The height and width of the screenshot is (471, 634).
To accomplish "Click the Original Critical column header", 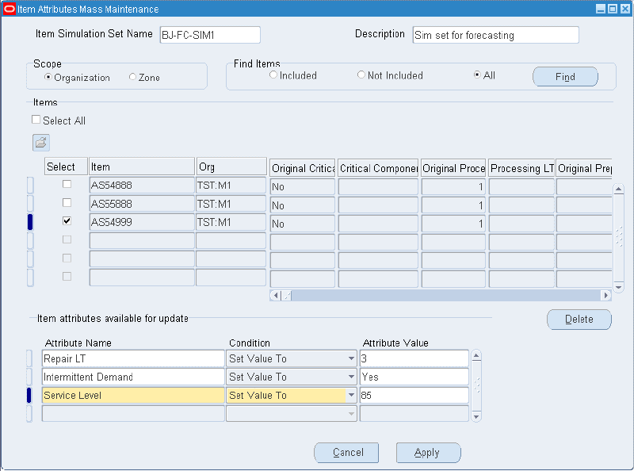I will pos(303,168).
